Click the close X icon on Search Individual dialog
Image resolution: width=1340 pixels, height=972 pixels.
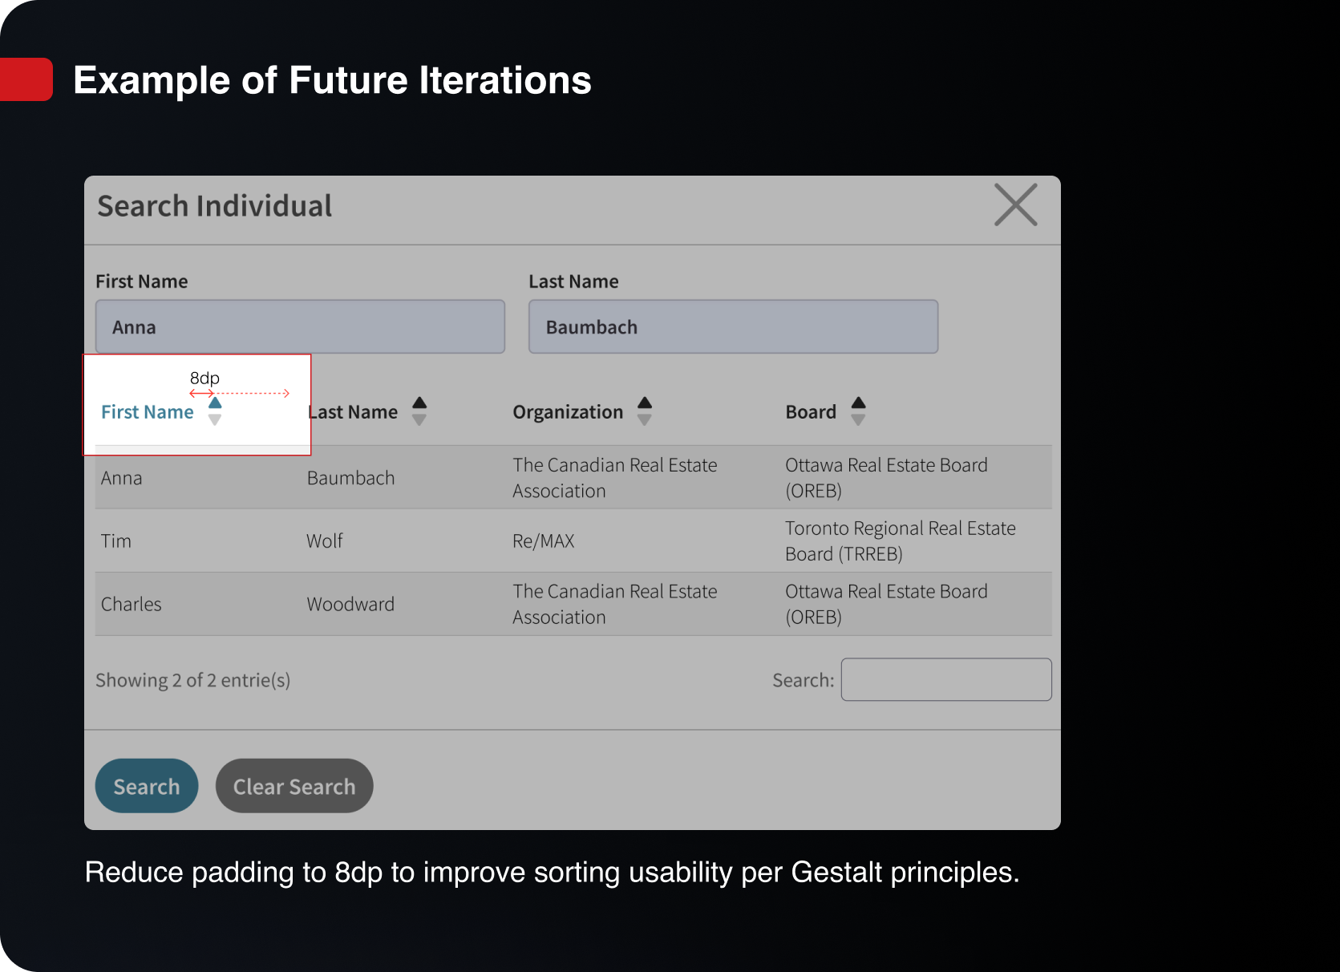coord(1015,206)
